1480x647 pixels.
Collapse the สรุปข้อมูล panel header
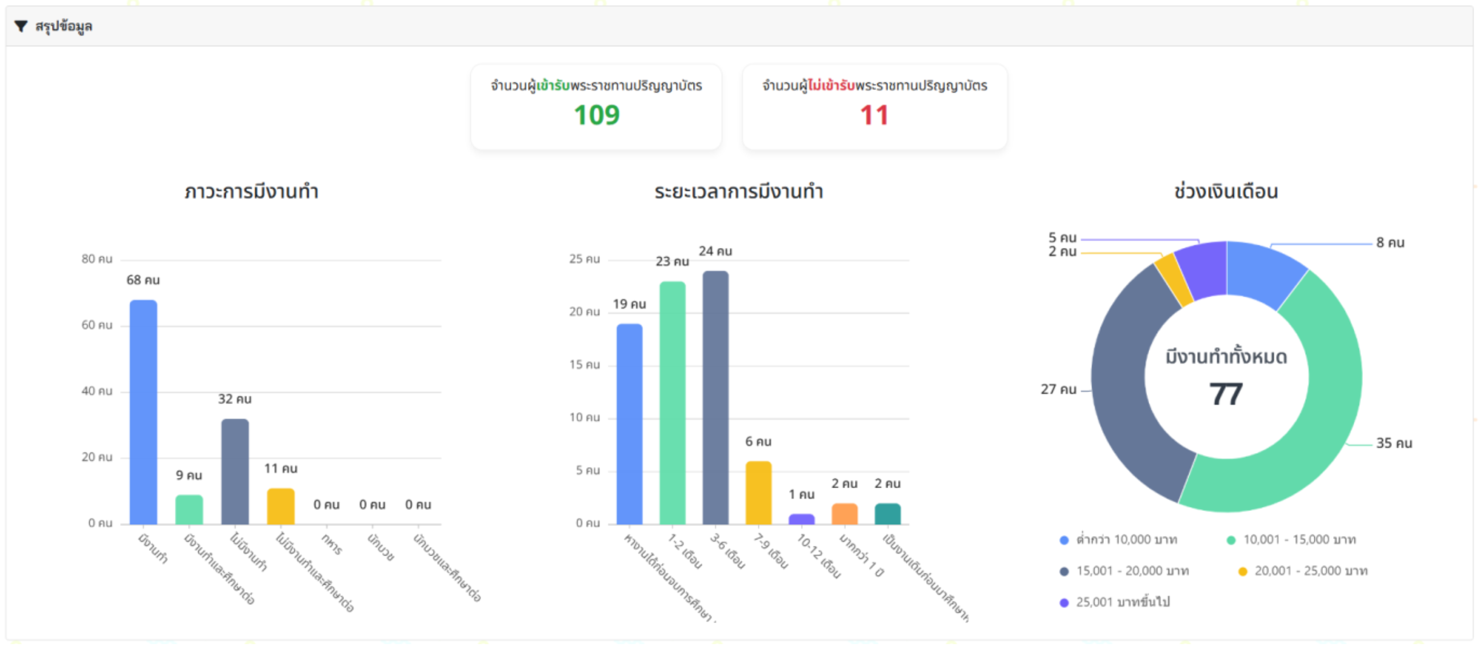point(739,26)
